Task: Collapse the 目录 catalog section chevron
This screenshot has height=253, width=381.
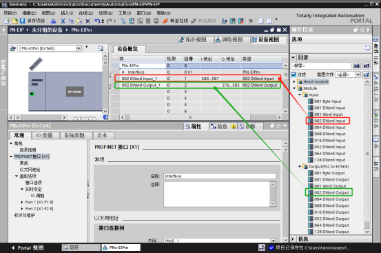Action: [x=294, y=57]
